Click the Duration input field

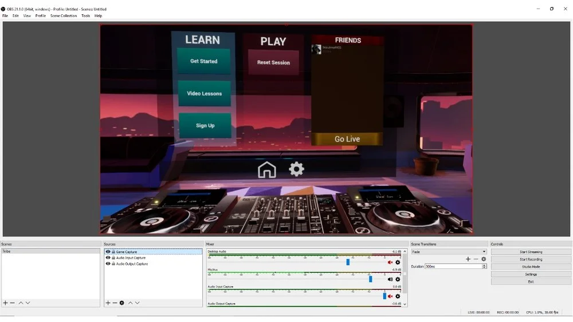pos(453,267)
